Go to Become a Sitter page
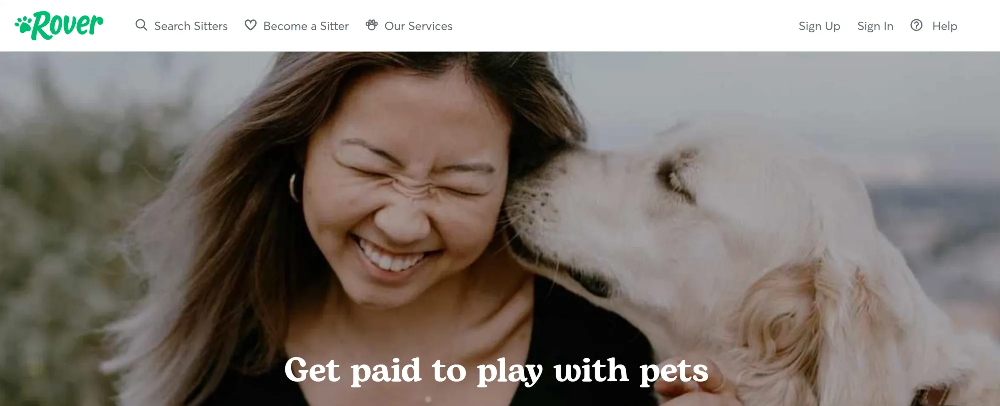This screenshot has width=1000, height=406. (306, 26)
